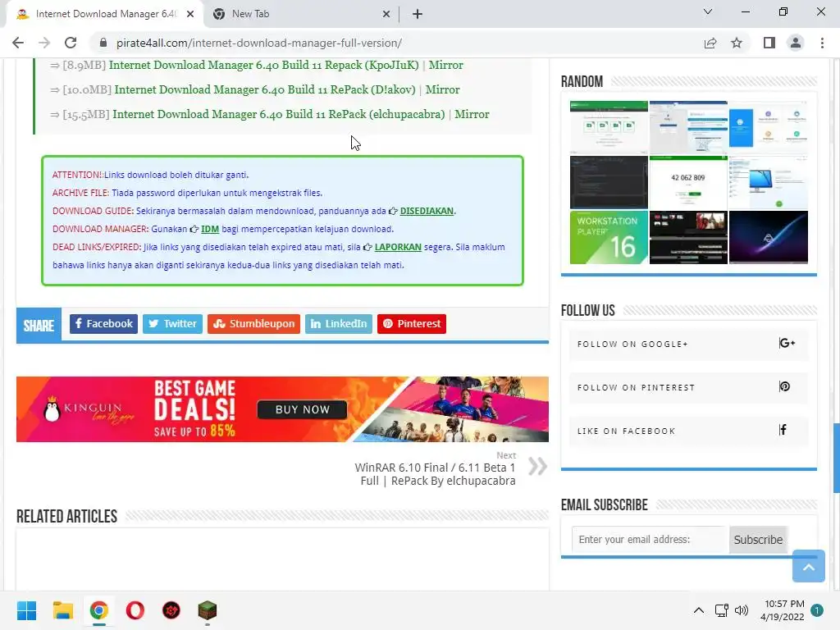
Task: Open the dark code editor random thumbnail
Action: (609, 182)
